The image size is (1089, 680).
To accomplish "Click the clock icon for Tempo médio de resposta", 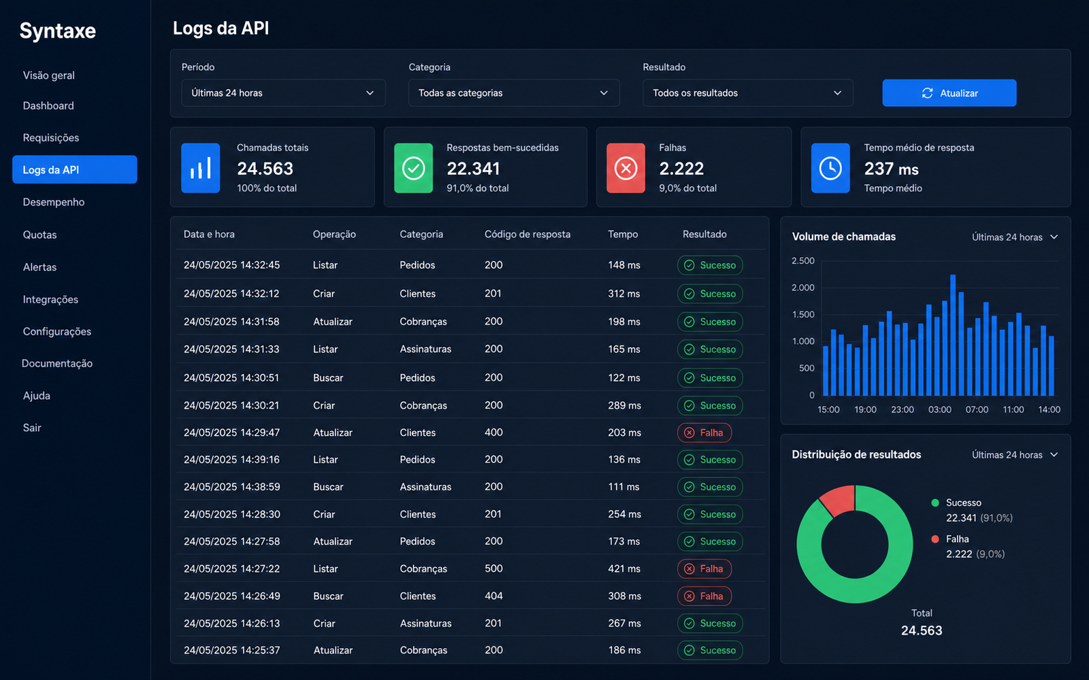I will click(830, 168).
